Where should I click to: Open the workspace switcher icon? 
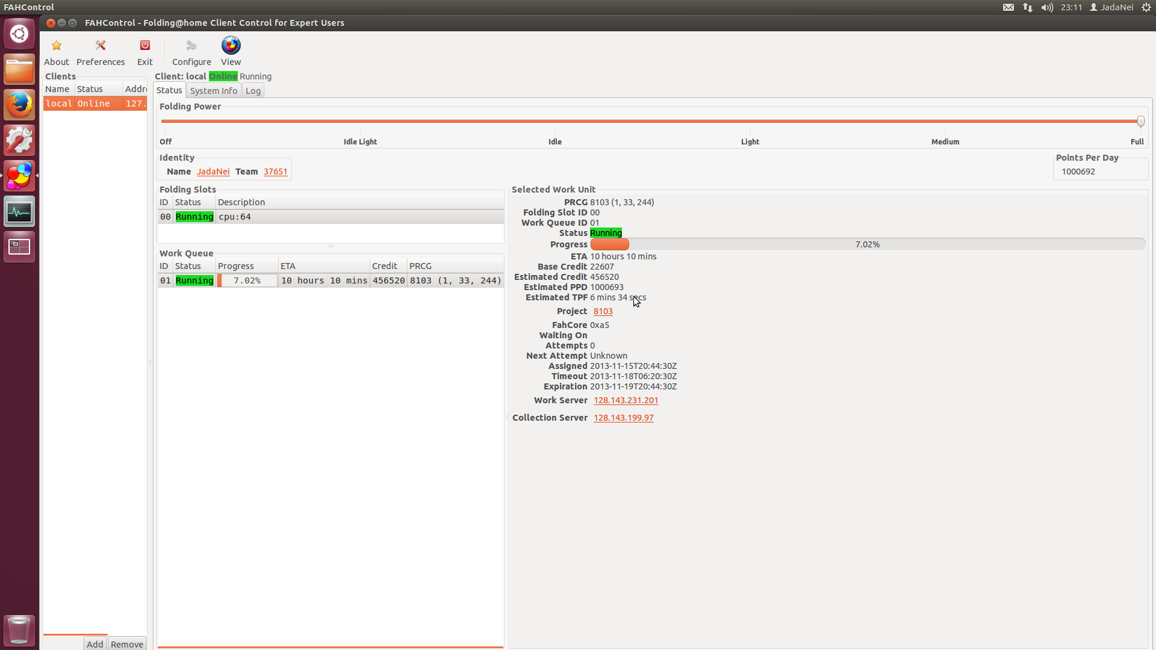pyautogui.click(x=19, y=247)
